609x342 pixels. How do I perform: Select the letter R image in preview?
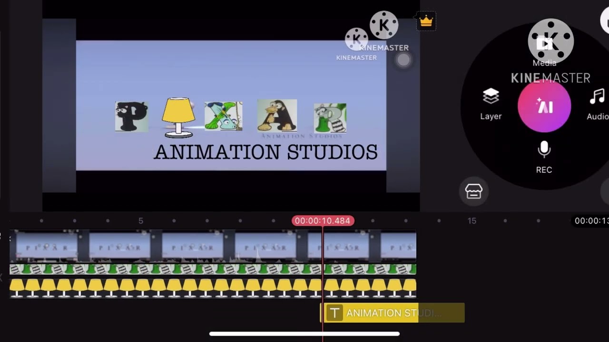tap(330, 118)
